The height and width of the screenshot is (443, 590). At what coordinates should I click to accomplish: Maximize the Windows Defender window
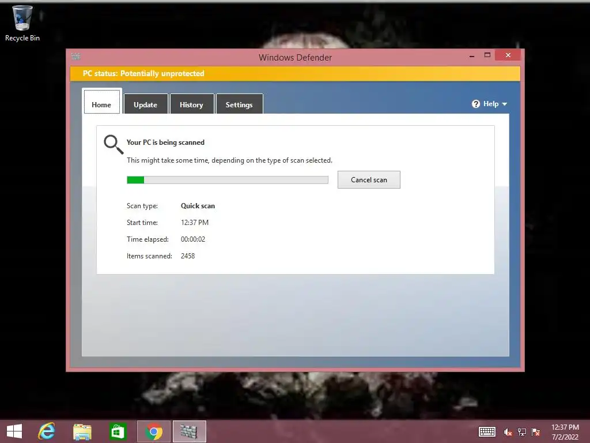[487, 55]
